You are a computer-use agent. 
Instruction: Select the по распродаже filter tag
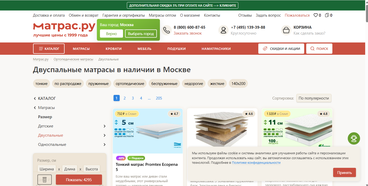tap(68, 83)
